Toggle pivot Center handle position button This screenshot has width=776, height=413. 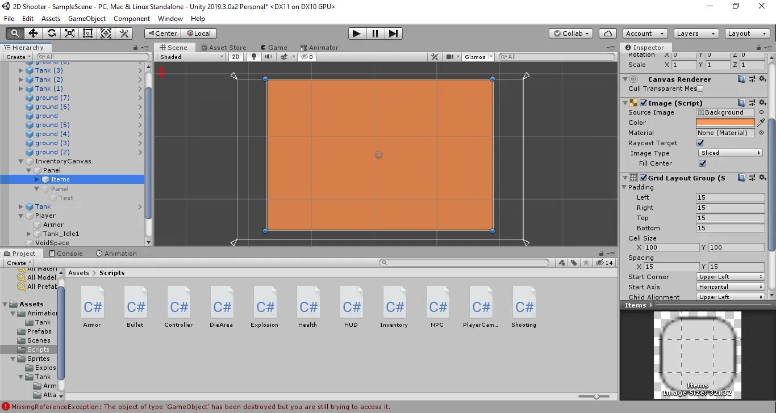163,33
